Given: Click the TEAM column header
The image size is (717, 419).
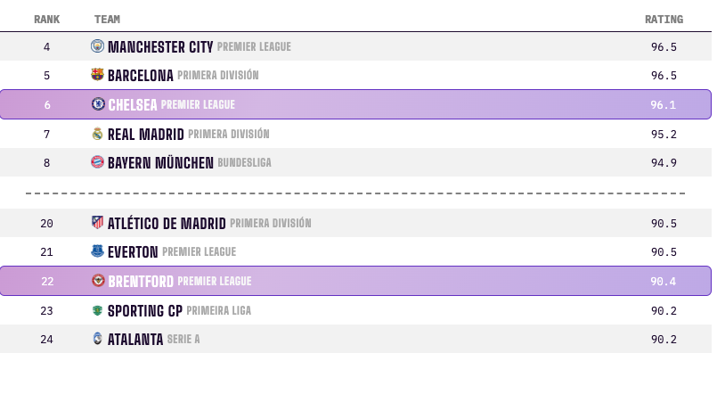Looking at the screenshot, I should pos(107,20).
